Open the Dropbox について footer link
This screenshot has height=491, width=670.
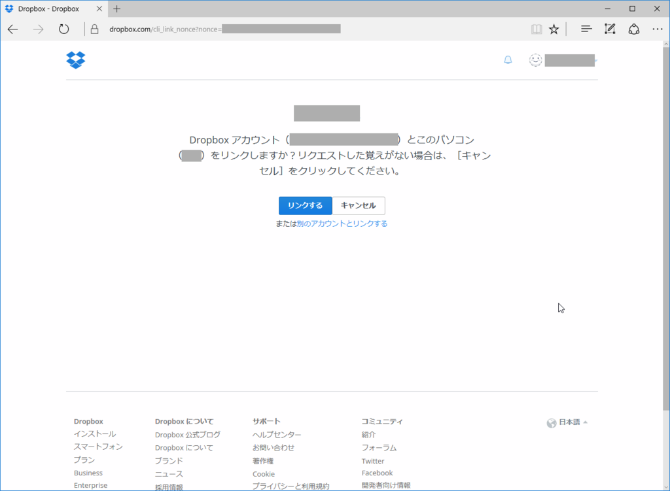[184, 448]
